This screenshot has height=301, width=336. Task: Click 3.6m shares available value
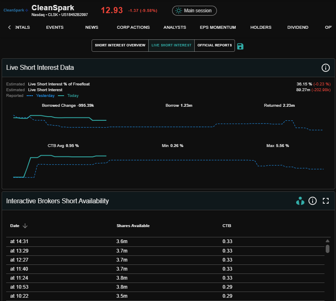(x=122, y=241)
